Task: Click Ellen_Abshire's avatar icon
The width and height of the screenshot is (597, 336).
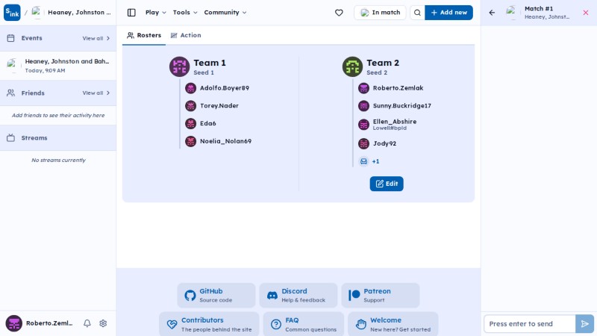Action: coord(363,124)
